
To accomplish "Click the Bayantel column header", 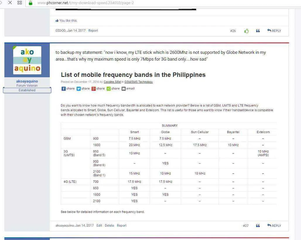I will point(233,132).
